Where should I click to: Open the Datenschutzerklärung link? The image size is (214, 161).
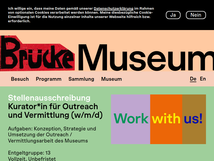click(113, 9)
